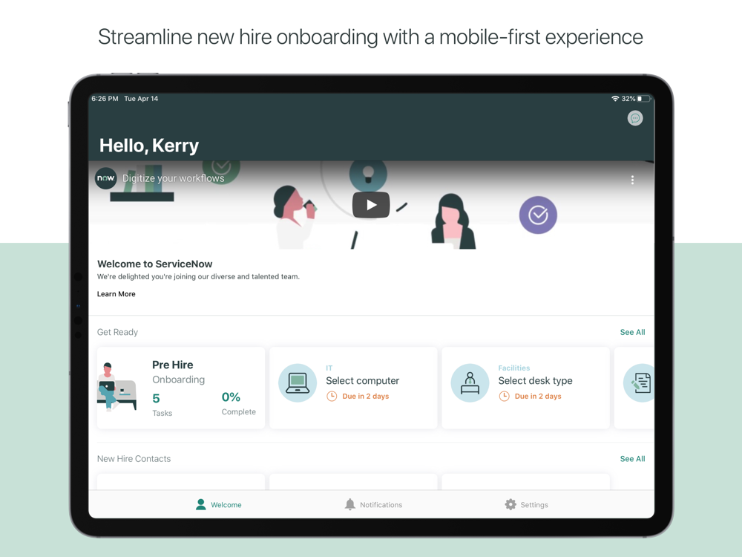Click the partially visible document task icon
The image size is (742, 557).
pos(639,382)
